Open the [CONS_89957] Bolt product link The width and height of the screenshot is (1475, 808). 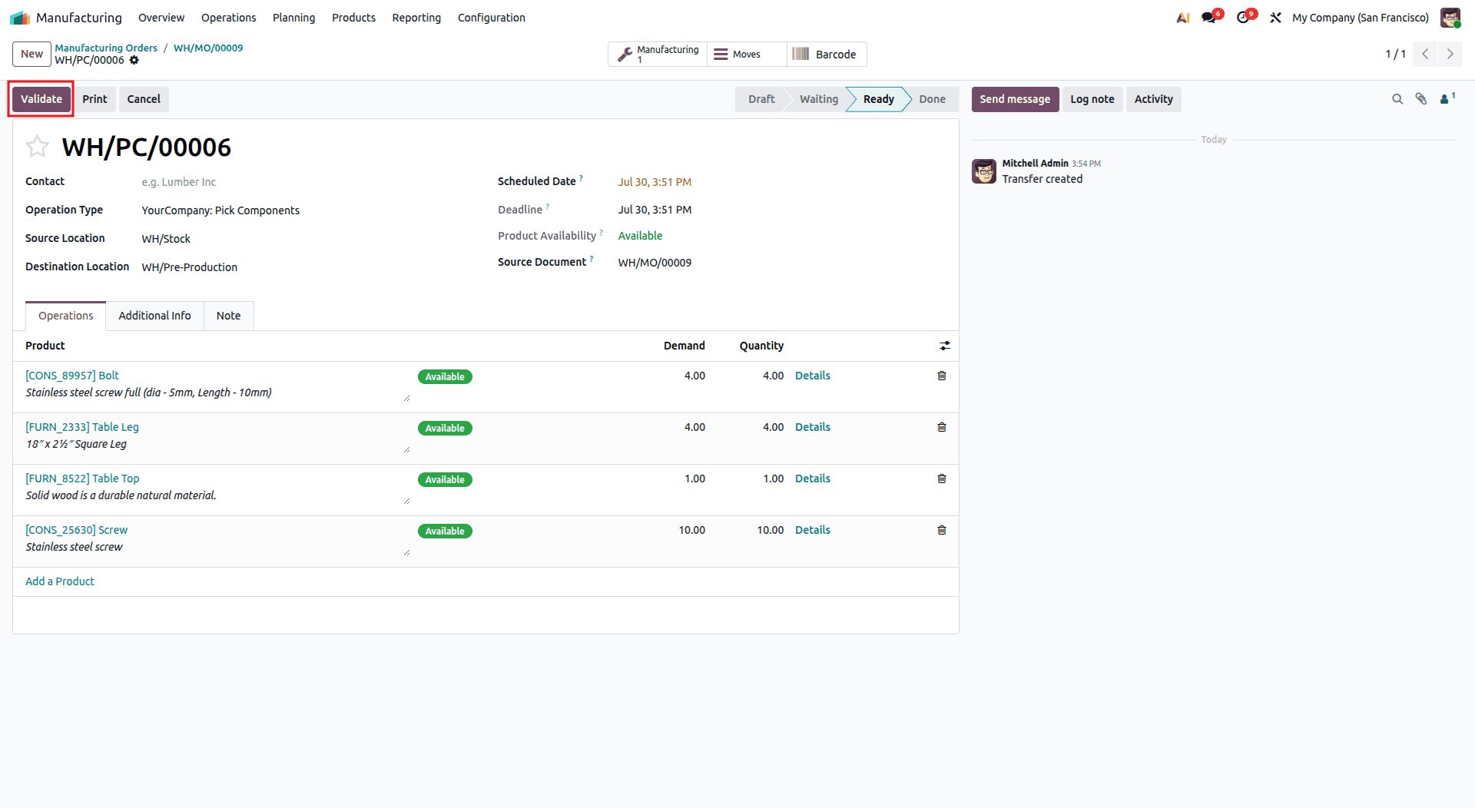72,376
